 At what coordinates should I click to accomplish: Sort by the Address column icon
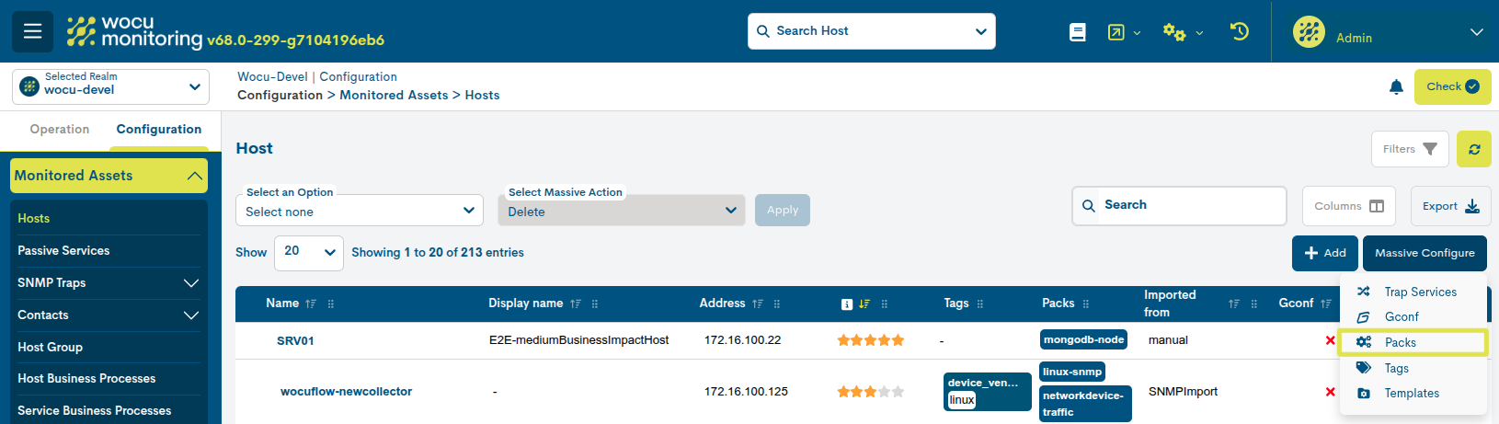(758, 304)
